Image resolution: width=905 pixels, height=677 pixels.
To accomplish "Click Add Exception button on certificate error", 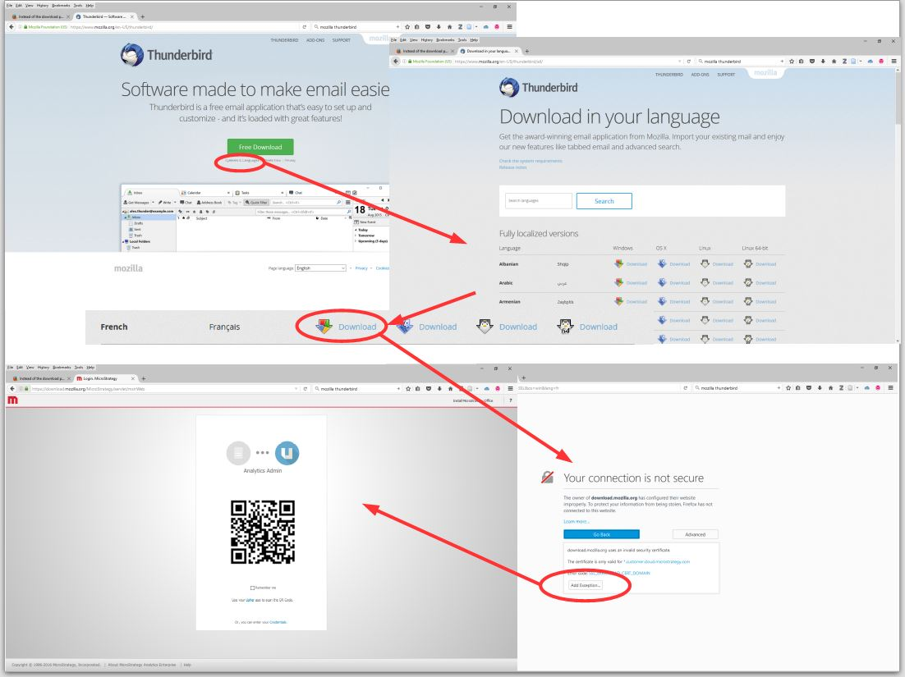I will tap(586, 585).
